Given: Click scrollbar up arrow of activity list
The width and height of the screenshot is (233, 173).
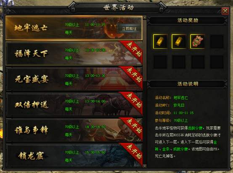Looking at the screenshot, I should coord(145,18).
